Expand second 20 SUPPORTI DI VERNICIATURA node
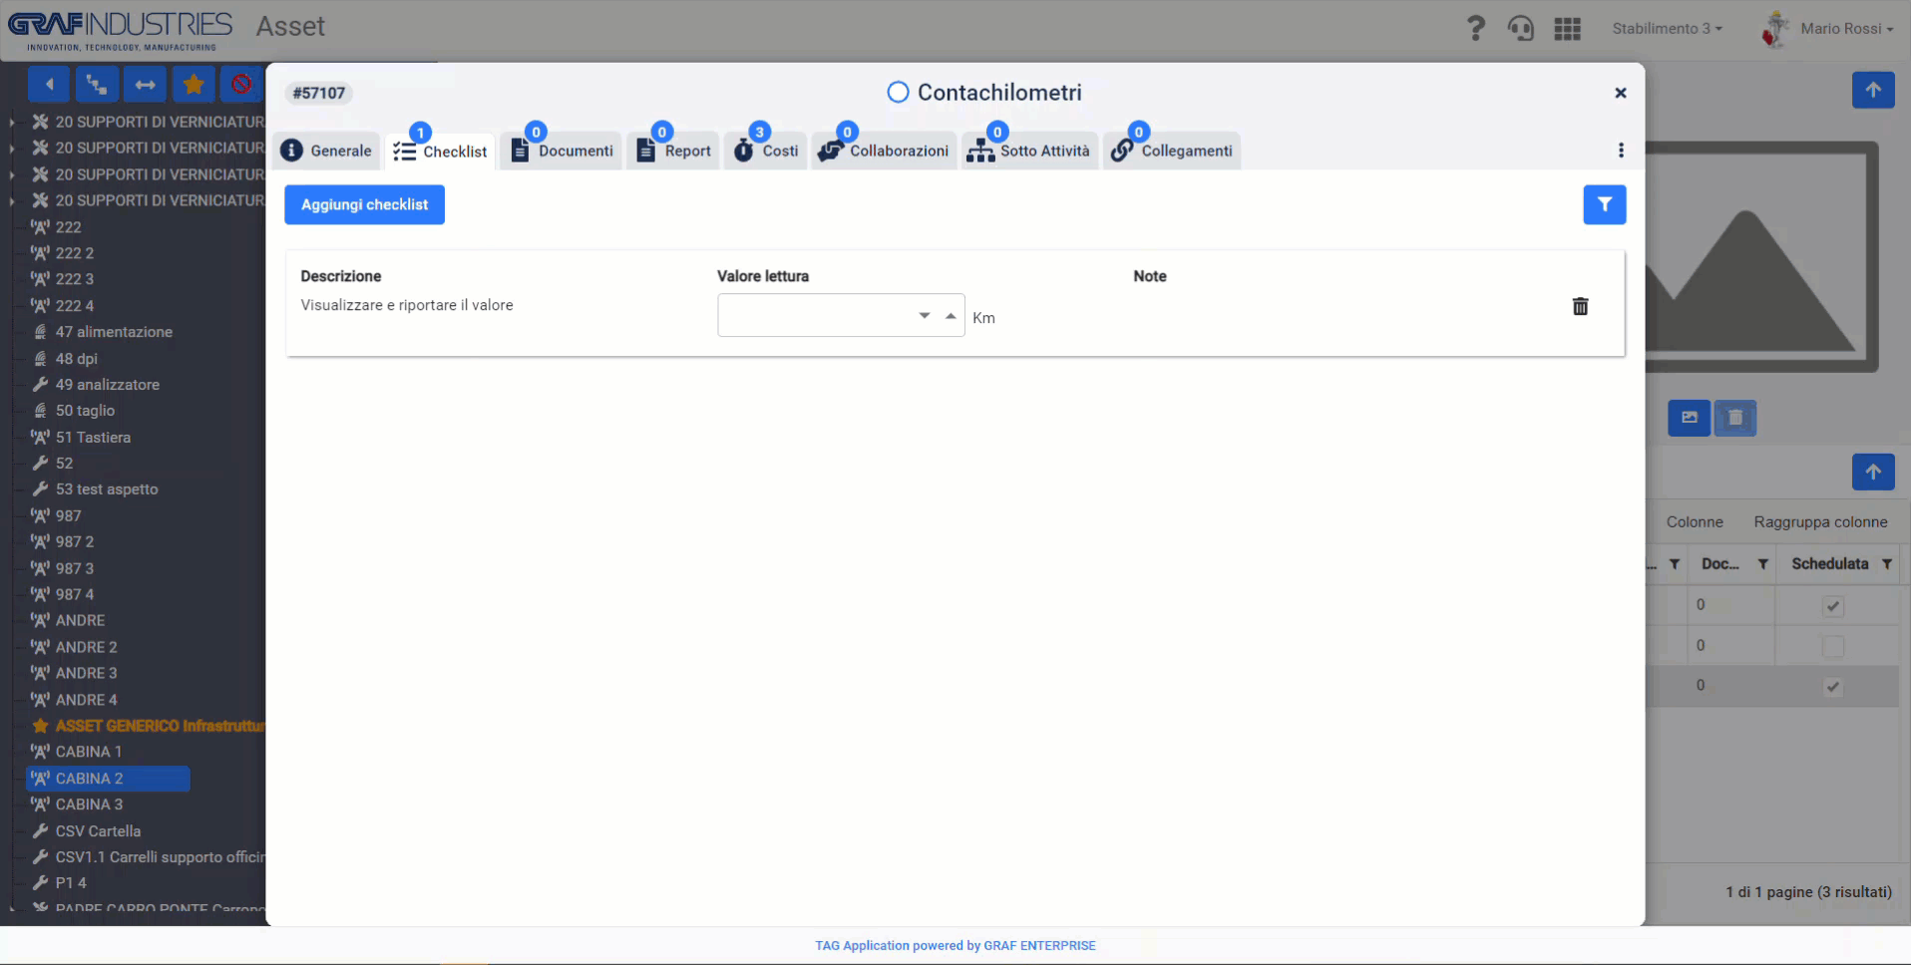The height and width of the screenshot is (965, 1911). click(x=12, y=148)
